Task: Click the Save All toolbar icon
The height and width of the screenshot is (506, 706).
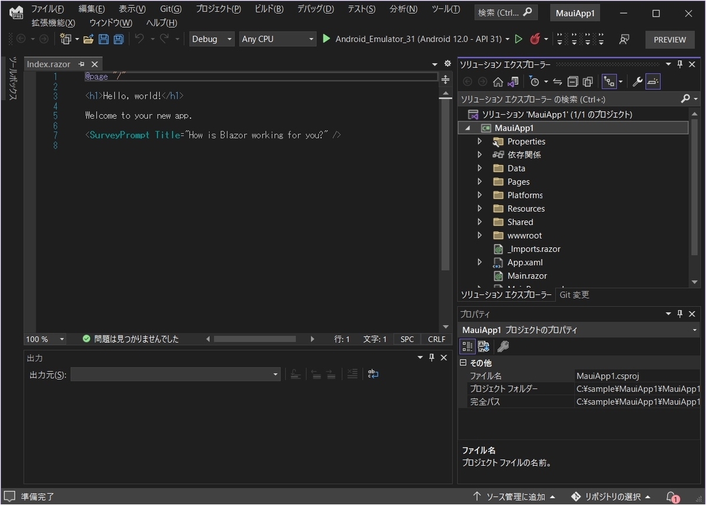Action: tap(118, 39)
